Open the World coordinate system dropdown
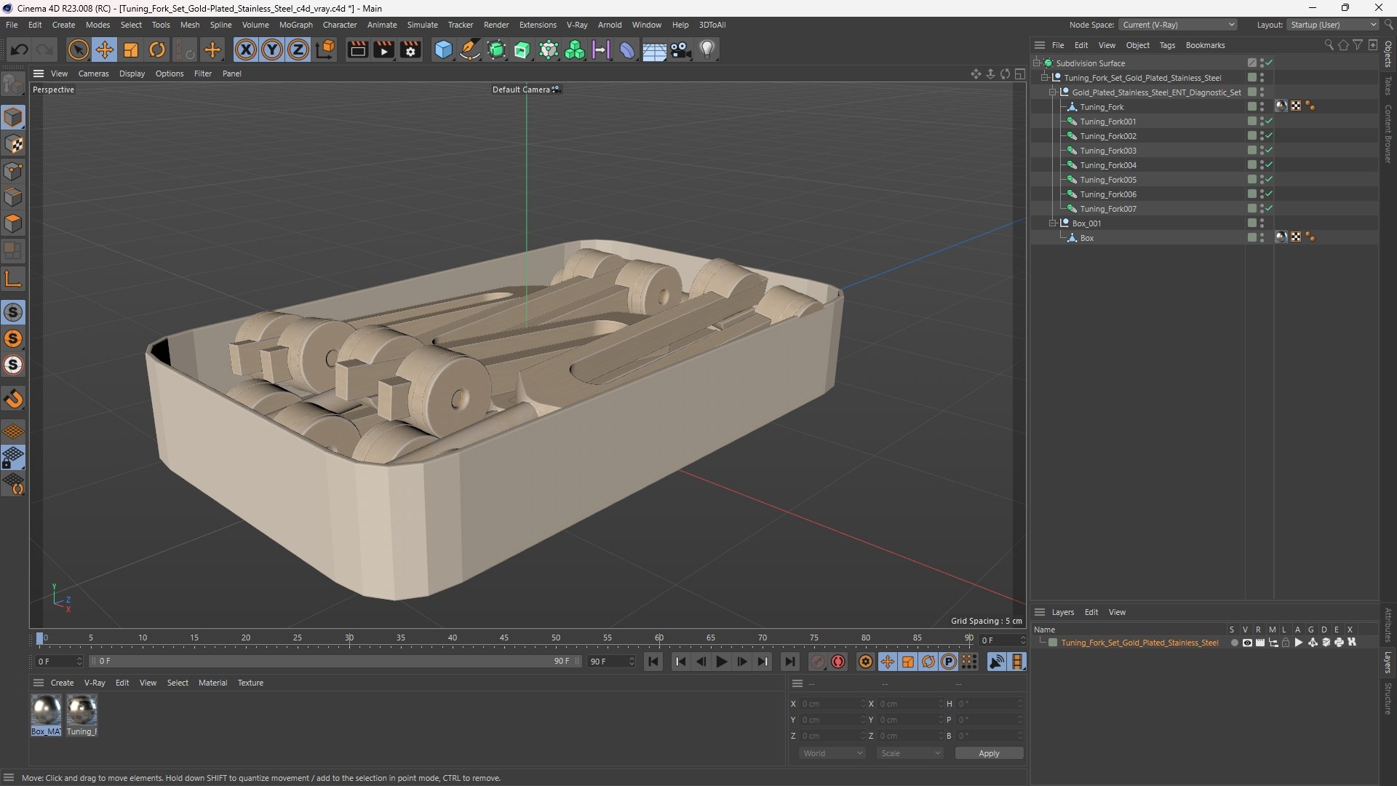 pos(832,753)
